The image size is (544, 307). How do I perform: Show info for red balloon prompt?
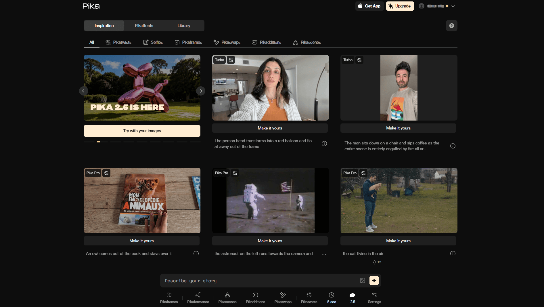tap(324, 144)
